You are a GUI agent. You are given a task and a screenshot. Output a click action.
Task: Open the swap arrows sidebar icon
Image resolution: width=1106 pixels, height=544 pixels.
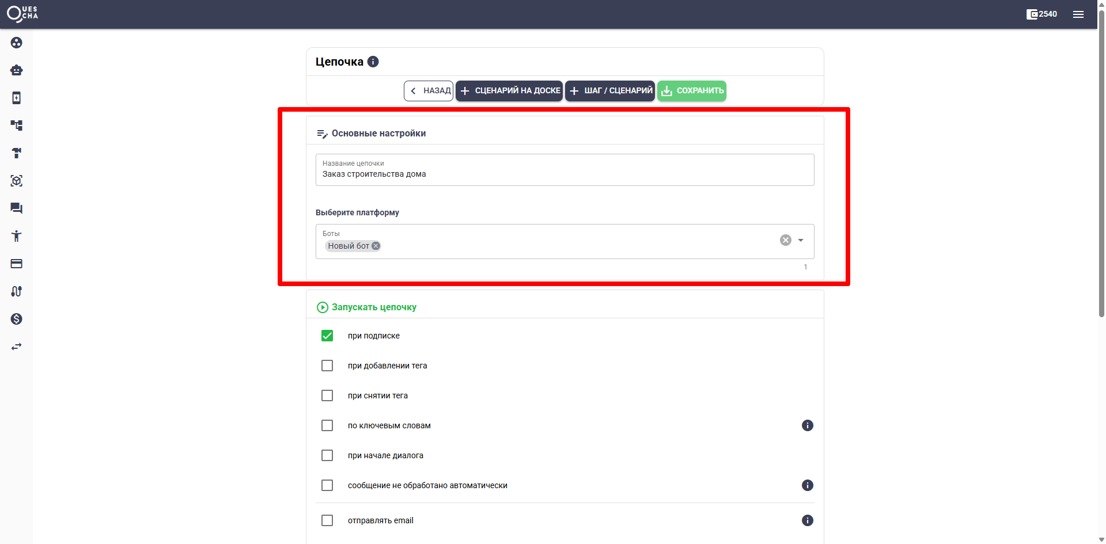[x=16, y=347]
